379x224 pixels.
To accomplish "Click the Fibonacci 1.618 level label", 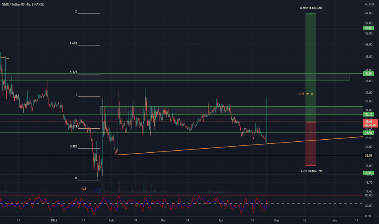I will (x=74, y=43).
